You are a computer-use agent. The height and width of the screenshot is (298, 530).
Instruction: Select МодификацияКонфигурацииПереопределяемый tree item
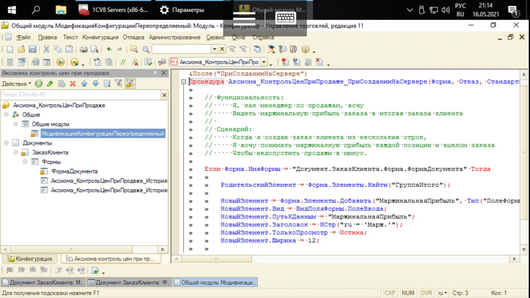(x=103, y=134)
